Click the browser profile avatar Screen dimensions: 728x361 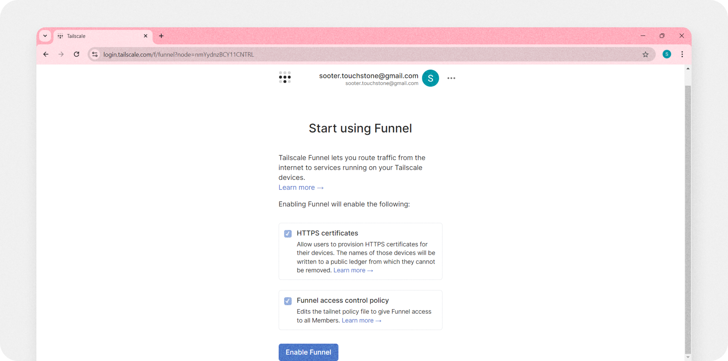[x=666, y=54]
